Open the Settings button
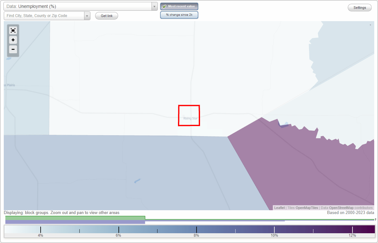 pyautogui.click(x=359, y=7)
